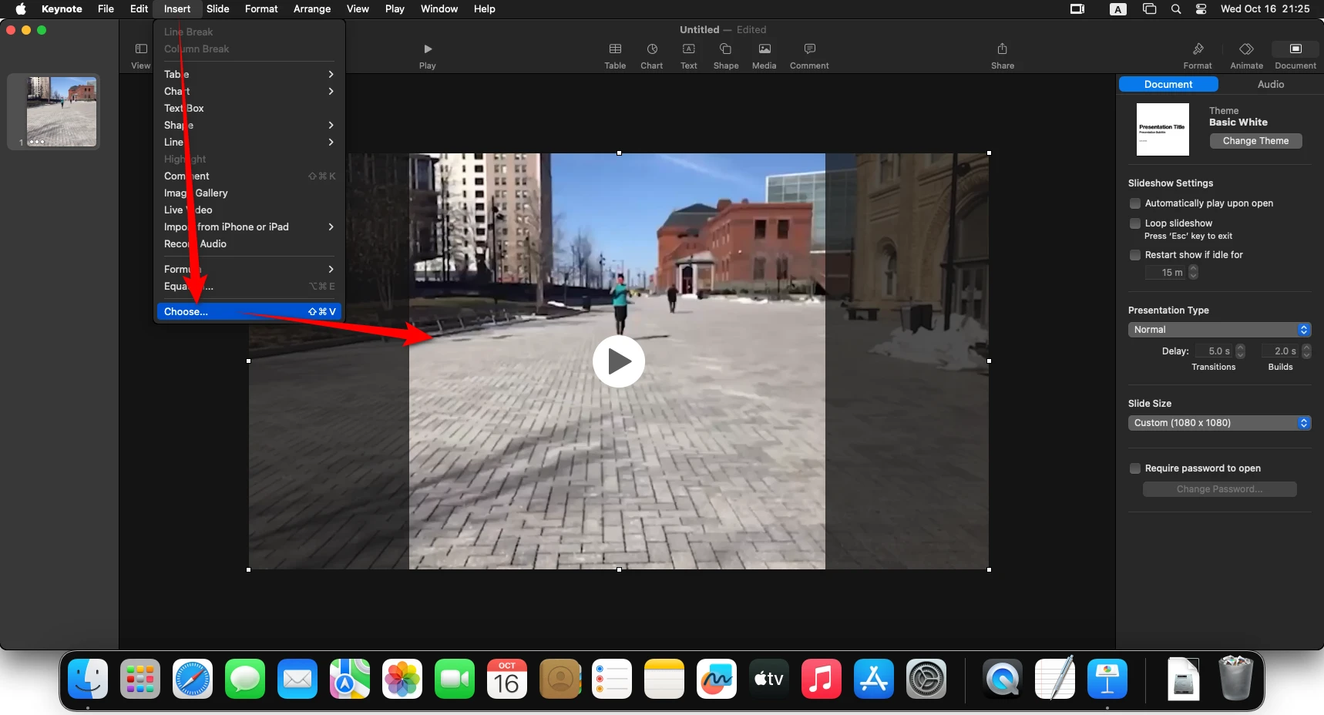The width and height of the screenshot is (1324, 715).
Task: Click the Builds delay 2.0 s field
Action: (x=1282, y=351)
